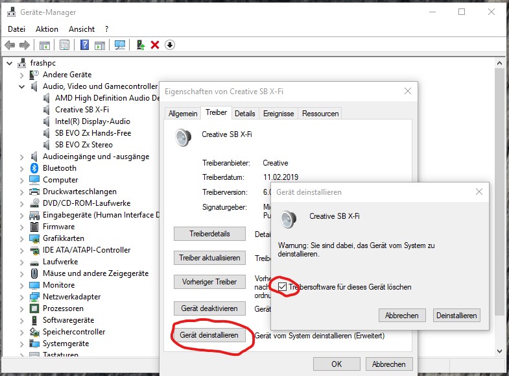Click OK in Eigenschaften dialog

(x=337, y=364)
